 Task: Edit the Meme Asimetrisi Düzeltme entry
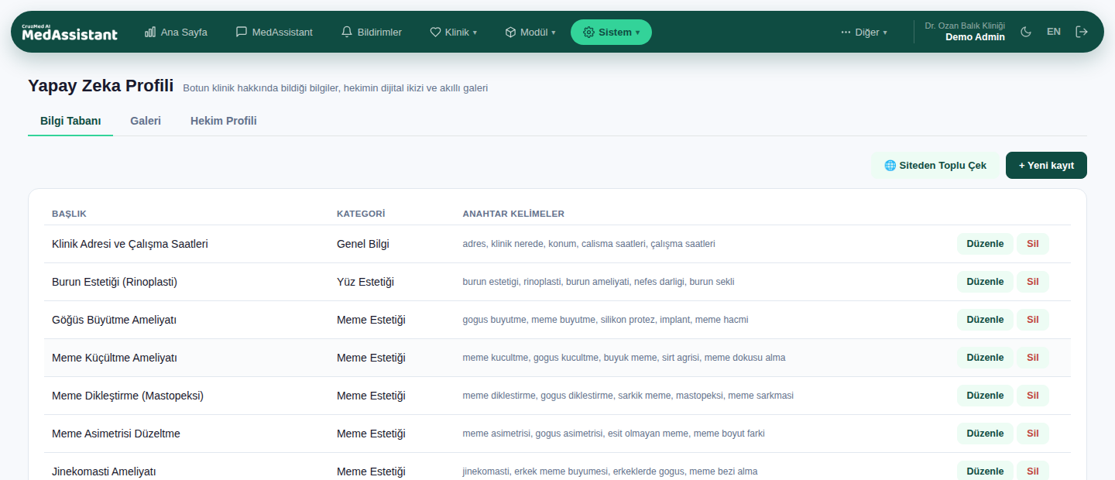(x=985, y=434)
